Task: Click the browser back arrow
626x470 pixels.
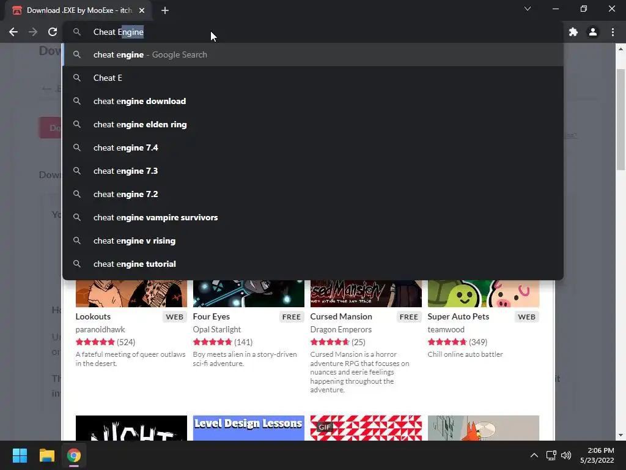Action: (13, 32)
